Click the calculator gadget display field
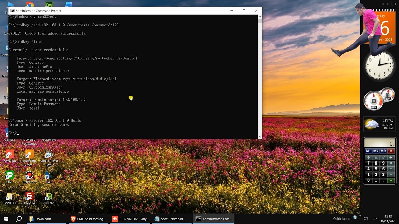 [379, 143]
